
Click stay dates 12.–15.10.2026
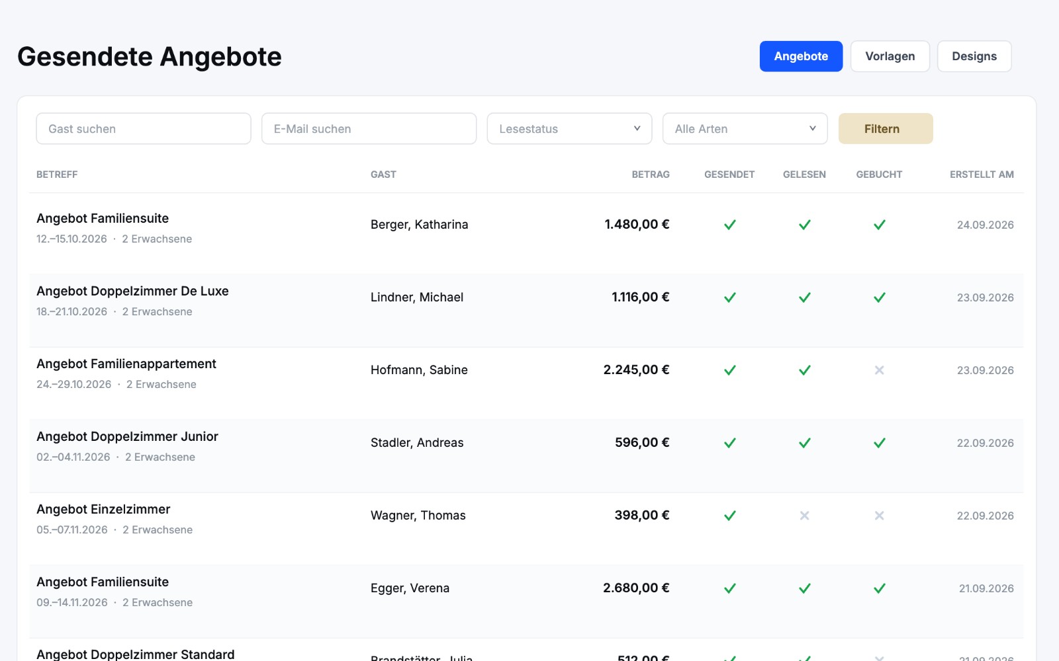click(71, 239)
